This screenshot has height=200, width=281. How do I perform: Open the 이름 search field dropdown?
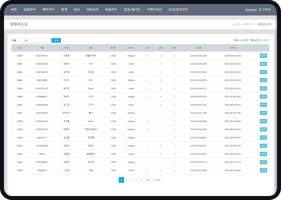coord(19,40)
